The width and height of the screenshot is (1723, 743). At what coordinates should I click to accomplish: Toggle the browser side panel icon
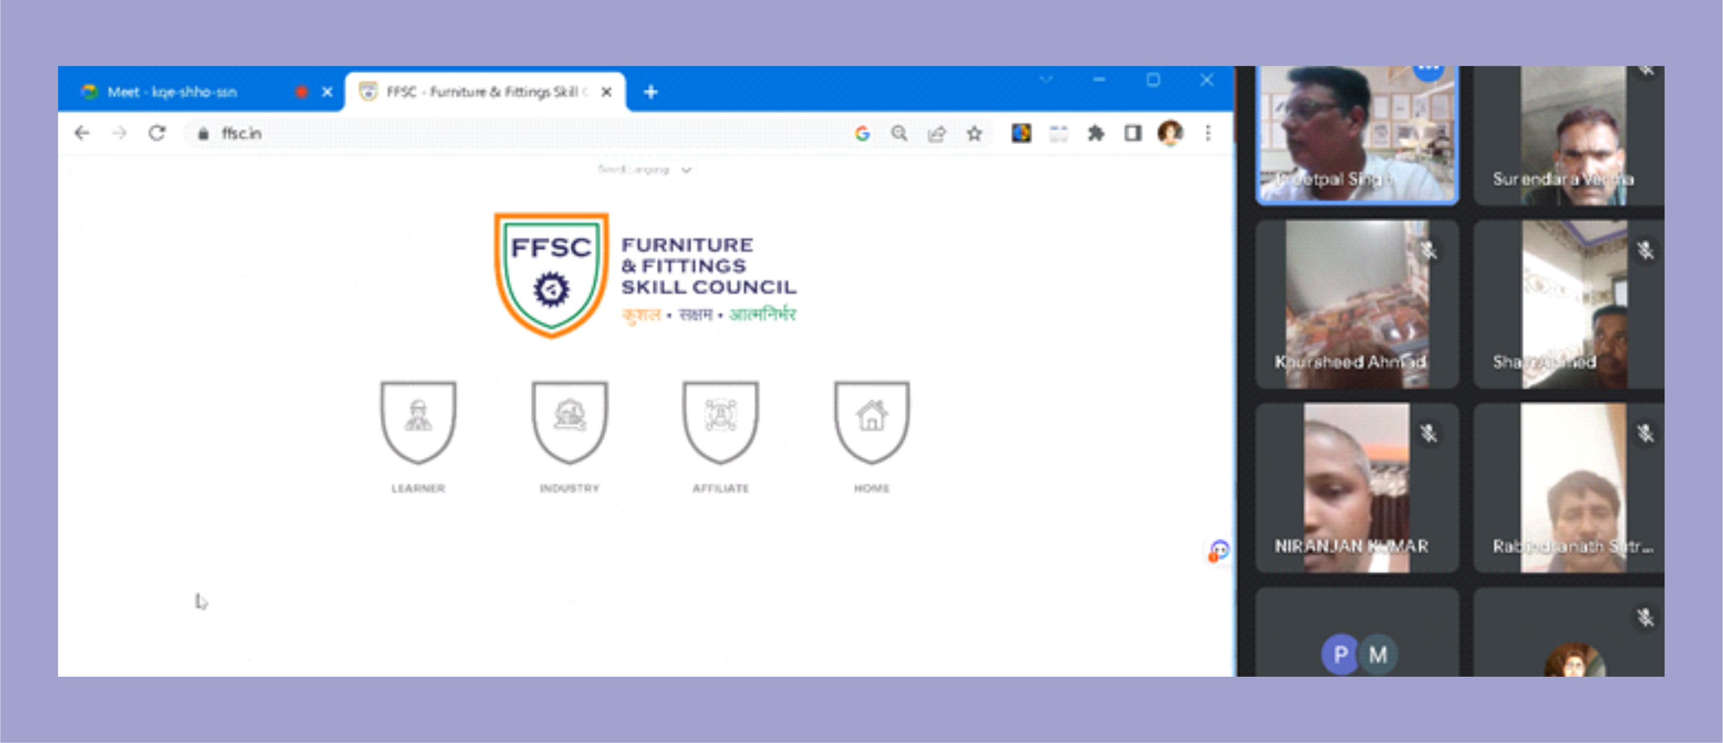coord(1133,134)
